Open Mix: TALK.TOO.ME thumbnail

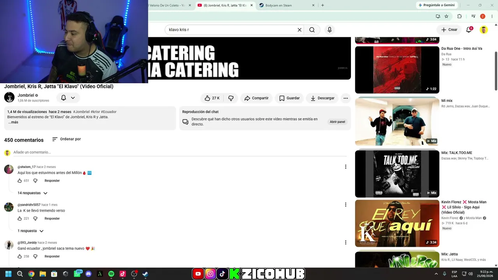pos(397,174)
